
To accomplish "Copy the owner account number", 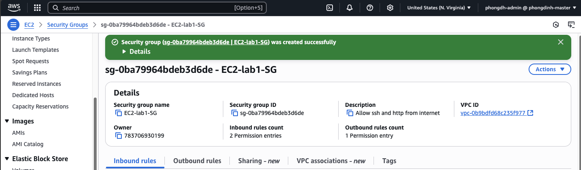I will pos(119,136).
